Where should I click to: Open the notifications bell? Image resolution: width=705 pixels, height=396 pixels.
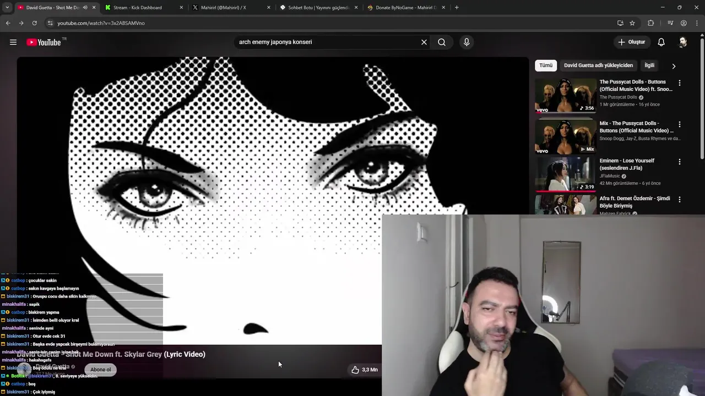[x=661, y=42]
